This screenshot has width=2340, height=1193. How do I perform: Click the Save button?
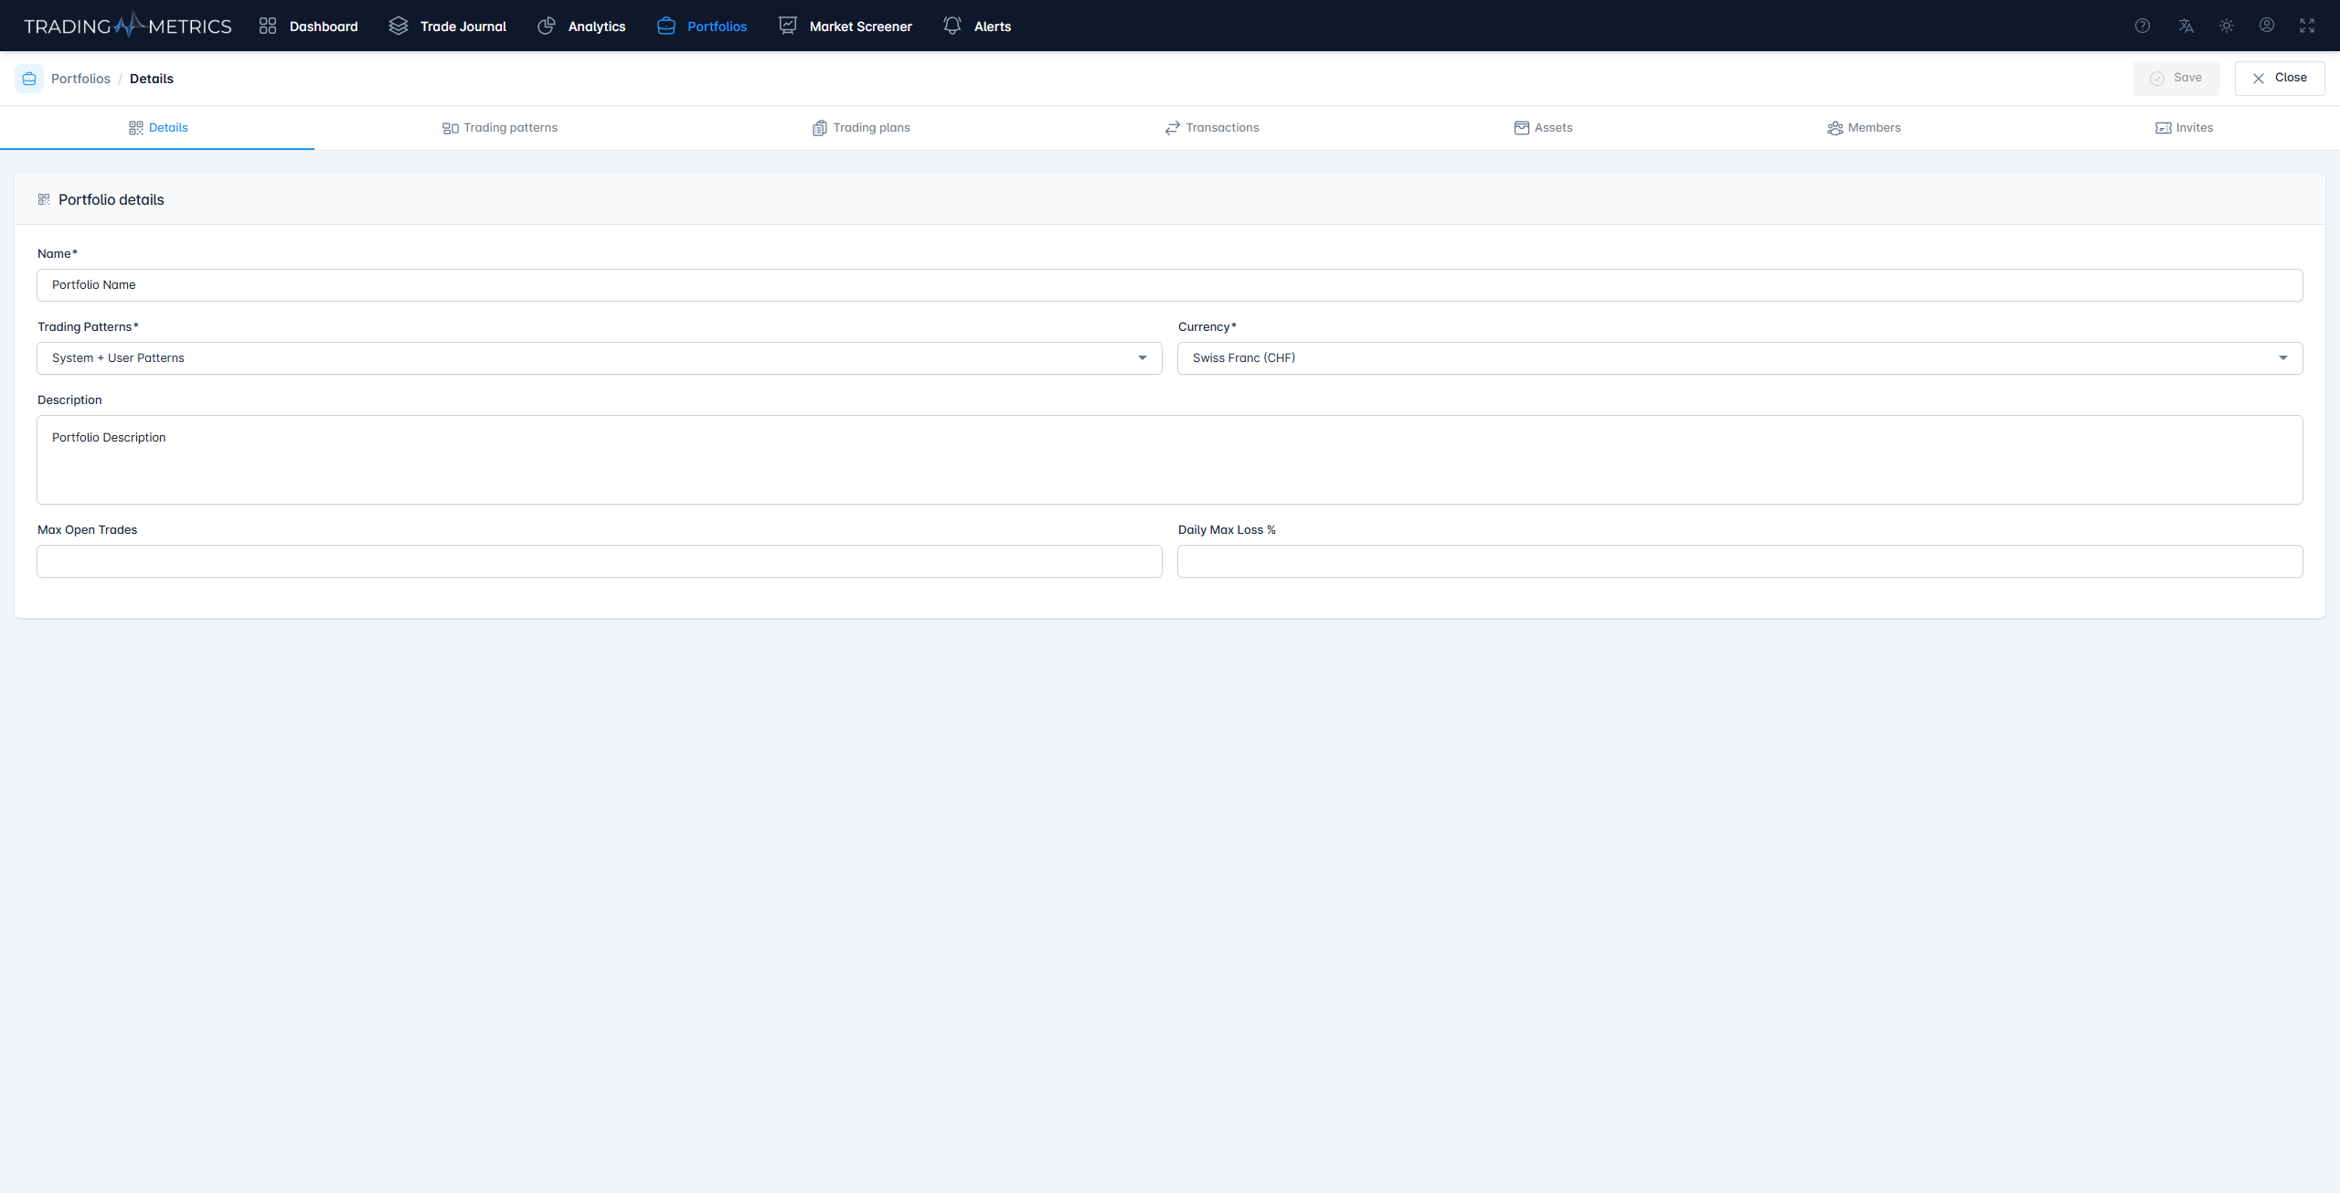click(2176, 79)
